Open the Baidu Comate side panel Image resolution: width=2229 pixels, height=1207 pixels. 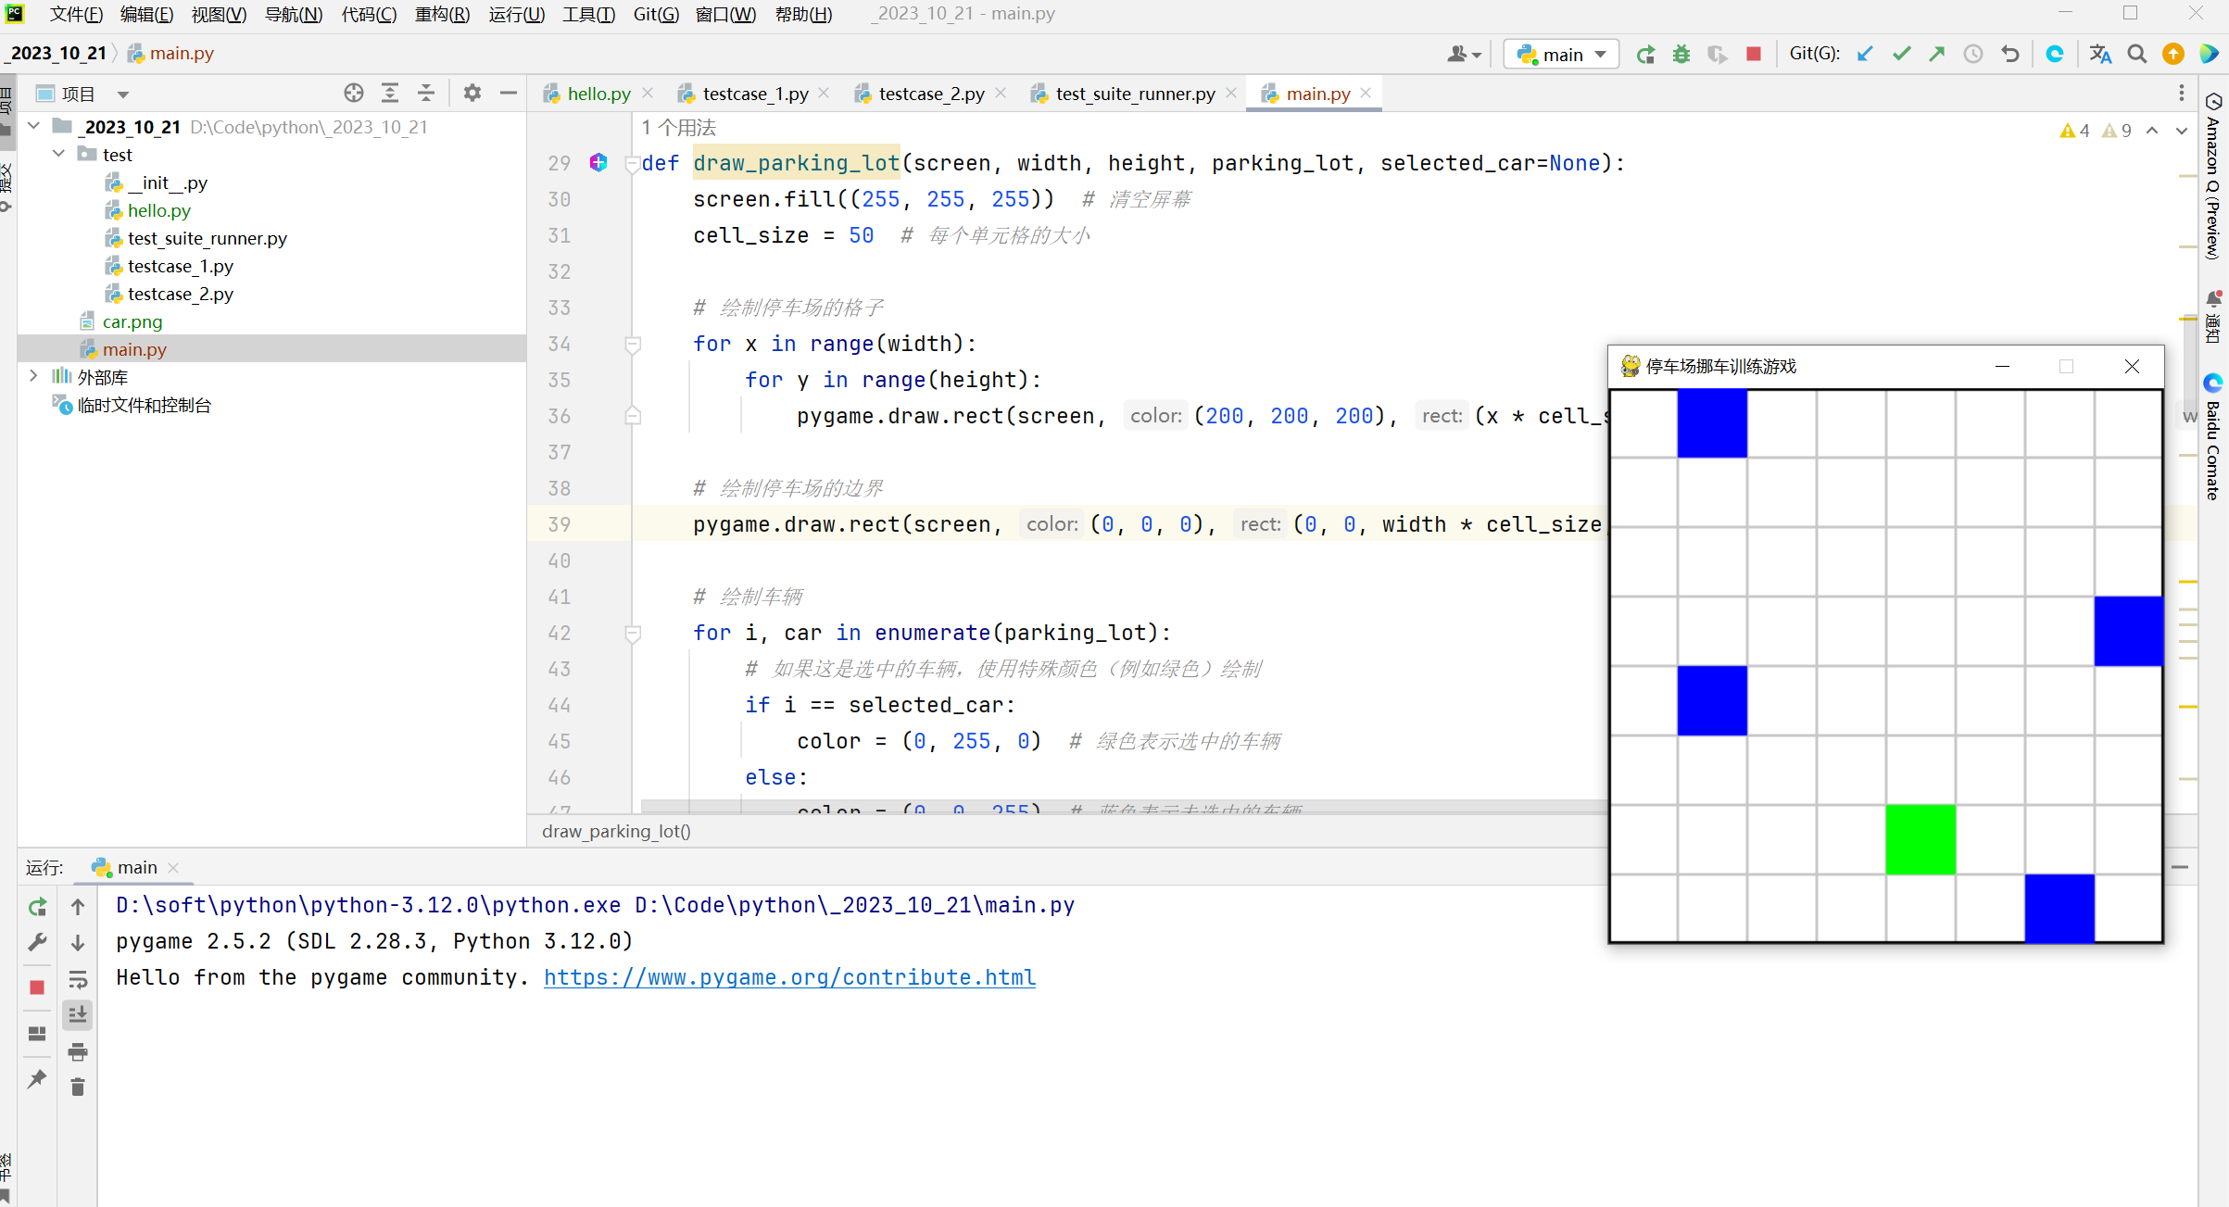[x=2213, y=437]
